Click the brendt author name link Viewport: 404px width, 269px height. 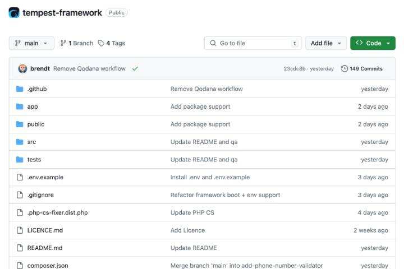pyautogui.click(x=40, y=68)
